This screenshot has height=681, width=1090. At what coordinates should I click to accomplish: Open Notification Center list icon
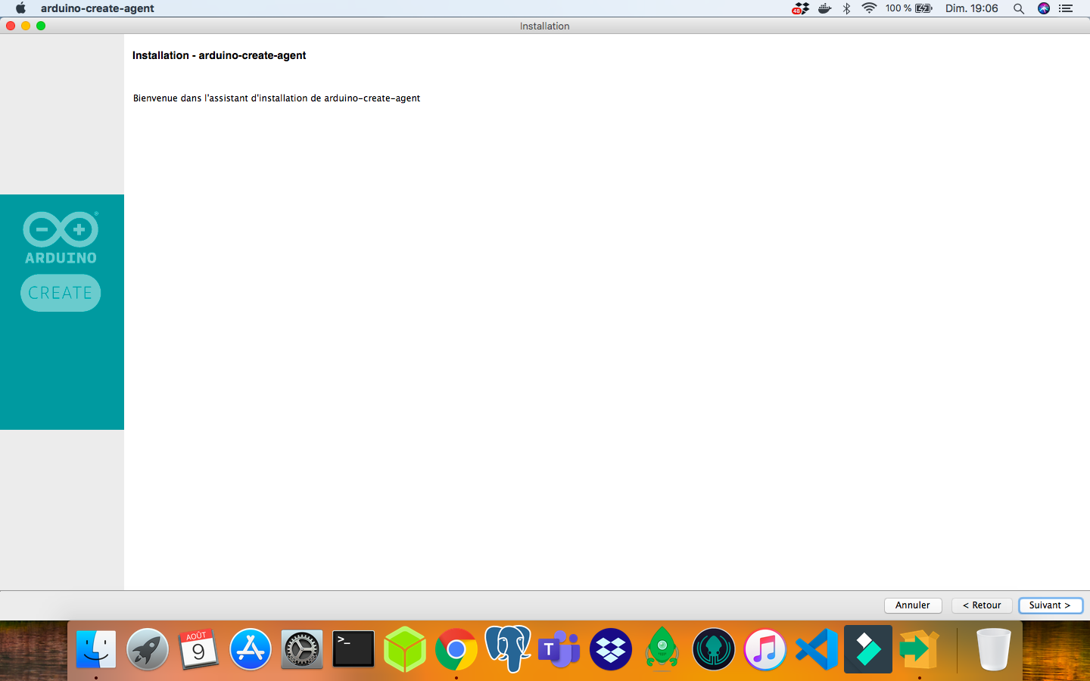1067,8
